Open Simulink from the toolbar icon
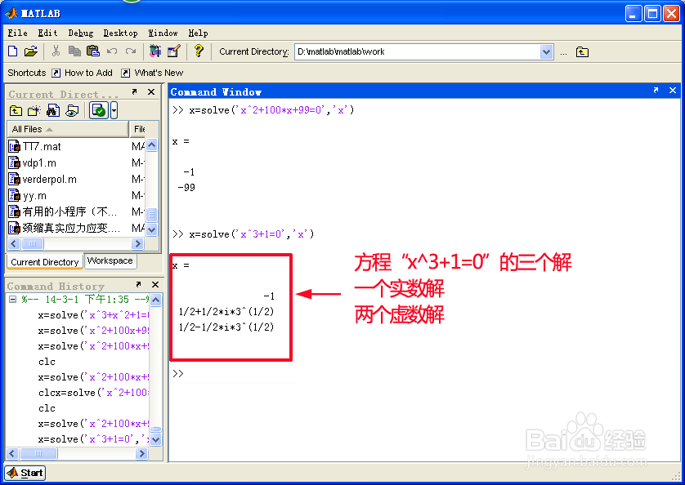The width and height of the screenshot is (685, 485). [155, 51]
